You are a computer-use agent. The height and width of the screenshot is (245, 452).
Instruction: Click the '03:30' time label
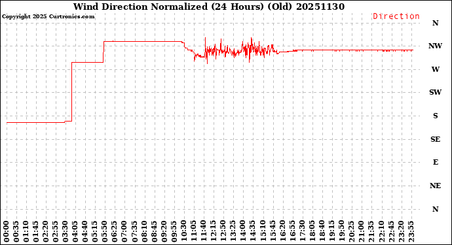(x=66, y=231)
